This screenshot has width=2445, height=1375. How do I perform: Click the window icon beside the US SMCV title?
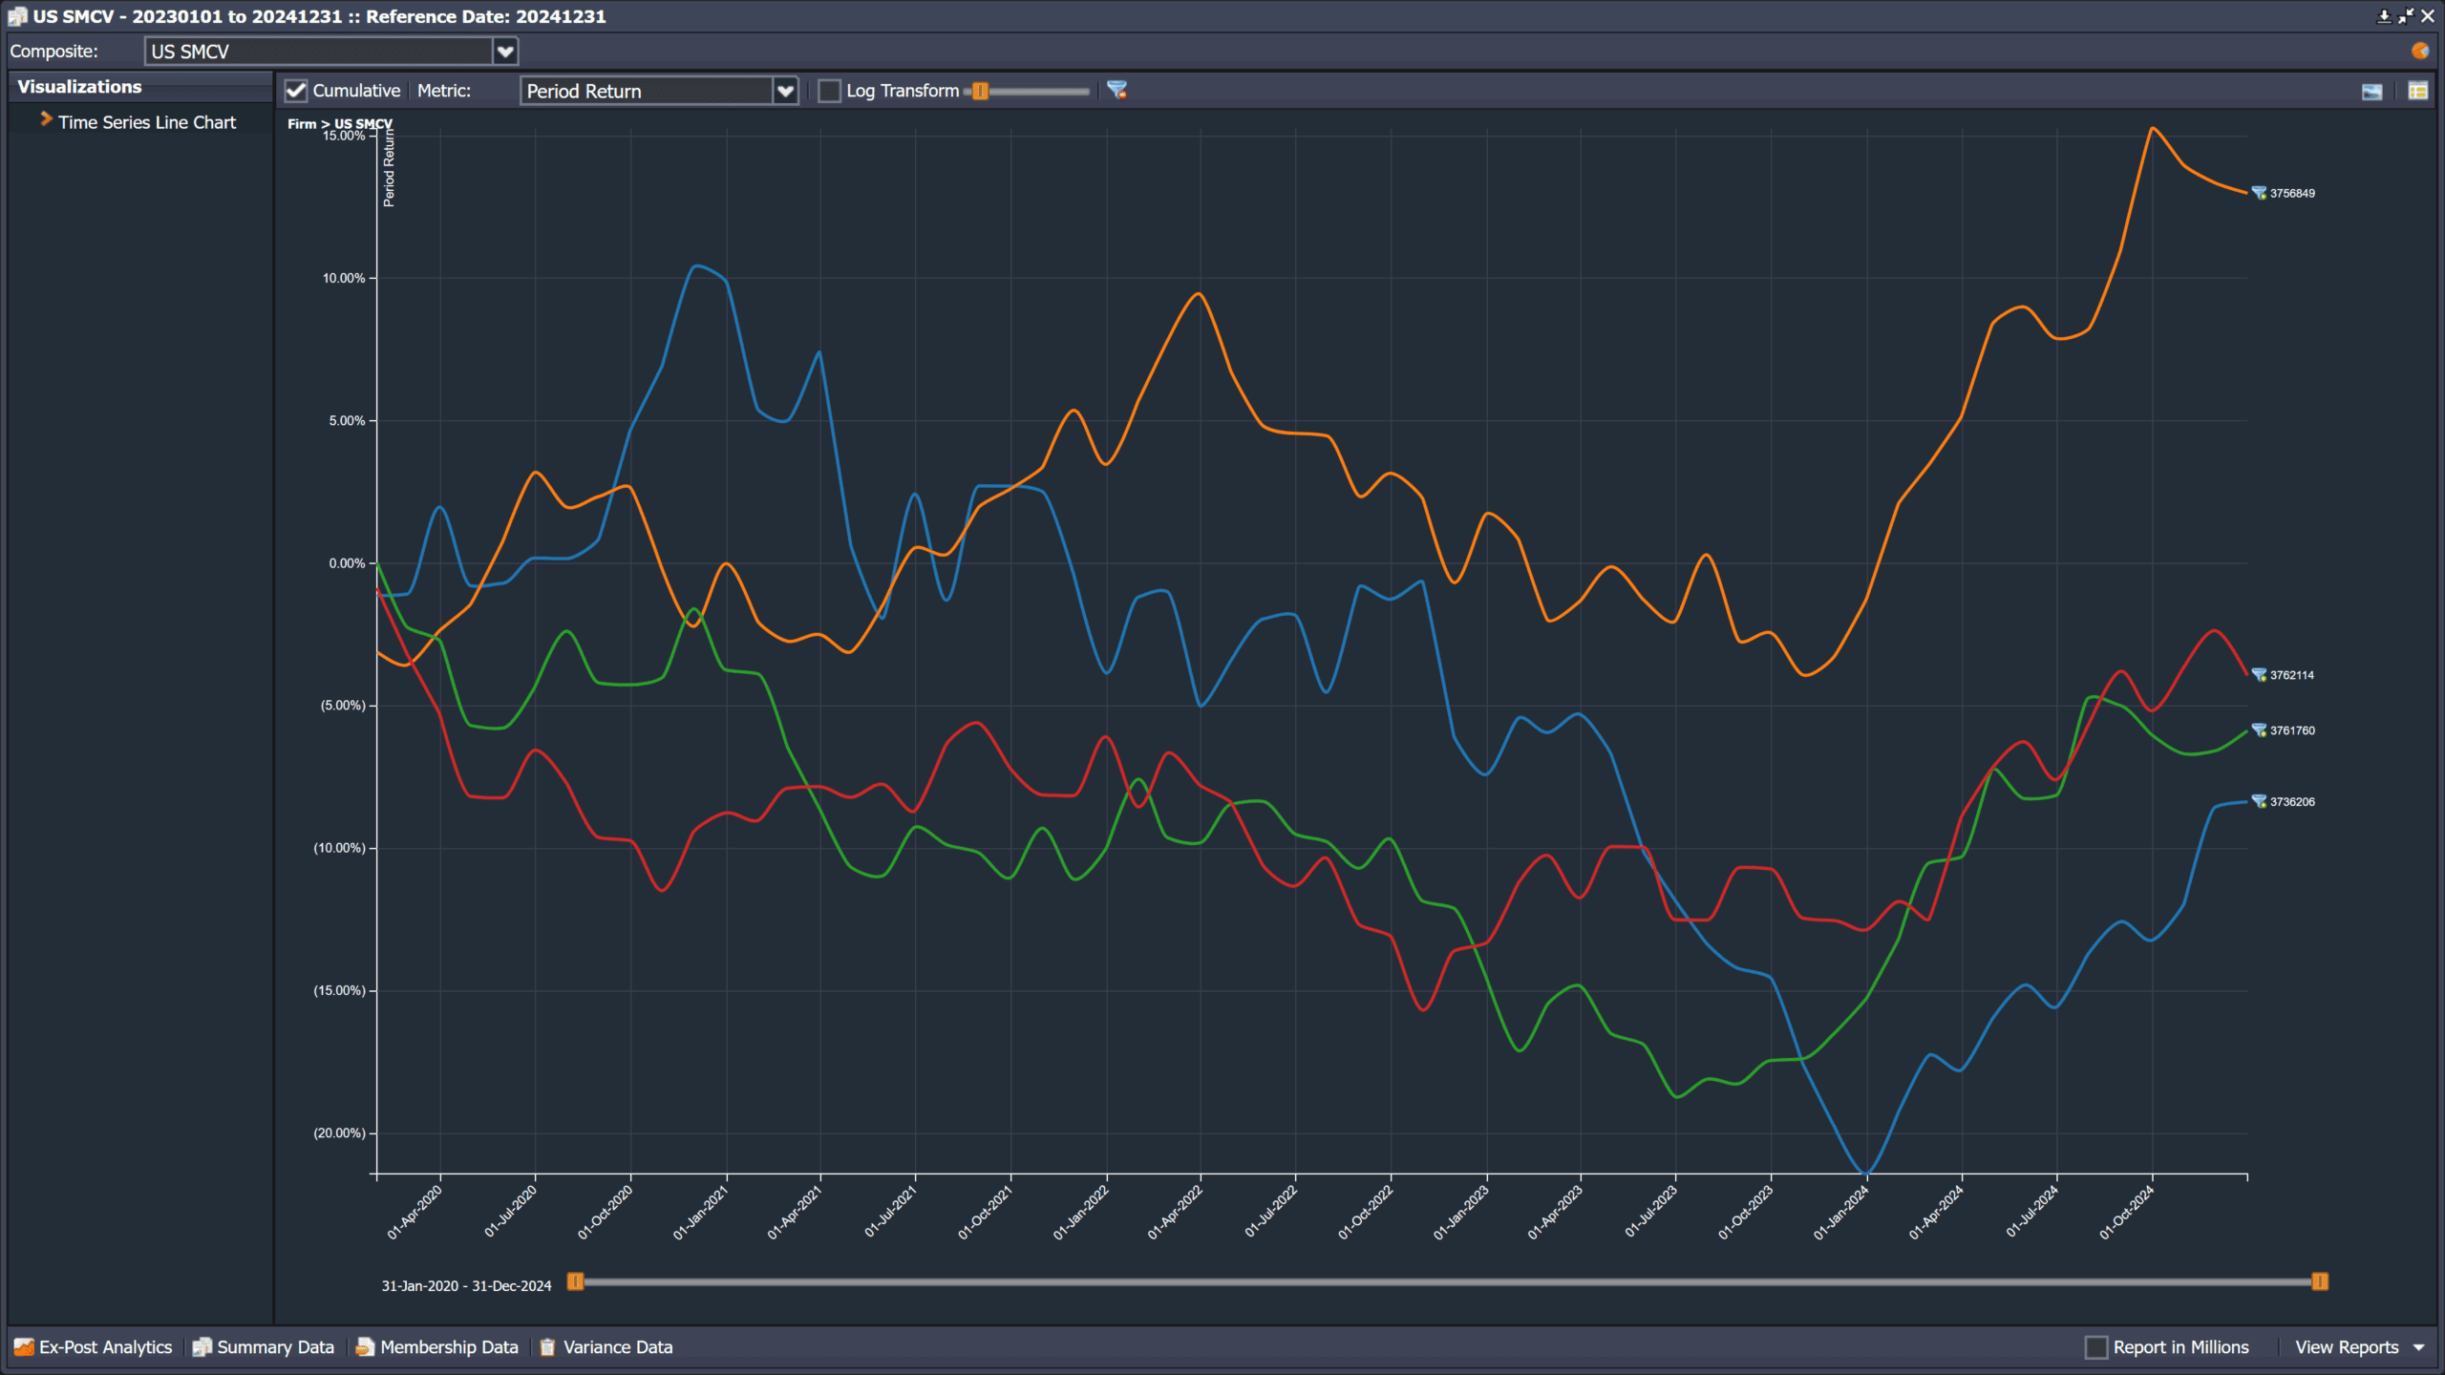pyautogui.click(x=17, y=16)
